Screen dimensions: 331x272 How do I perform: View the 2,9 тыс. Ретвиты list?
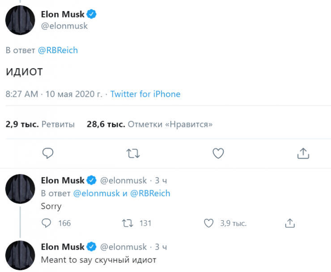(x=40, y=124)
